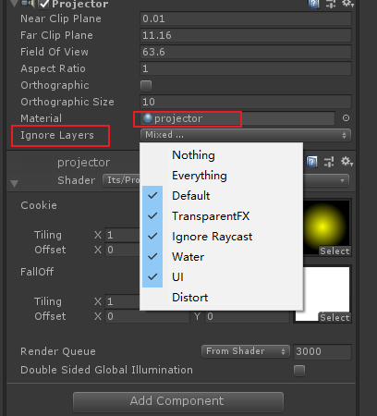Open Projector component preset icon
The image size is (377, 416).
[331, 4]
